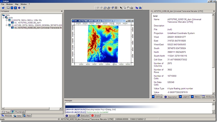217x122 pixels.
Task: Click 'Module execution succeeded' message line
Action: click(97, 112)
